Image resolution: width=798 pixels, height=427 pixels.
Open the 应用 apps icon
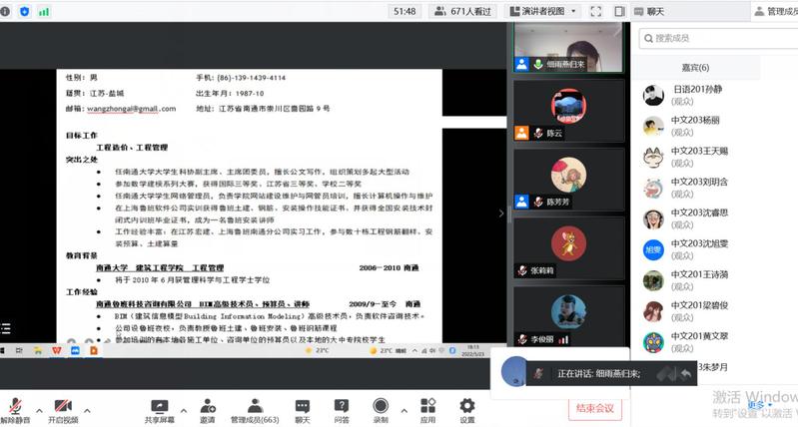(x=428, y=406)
